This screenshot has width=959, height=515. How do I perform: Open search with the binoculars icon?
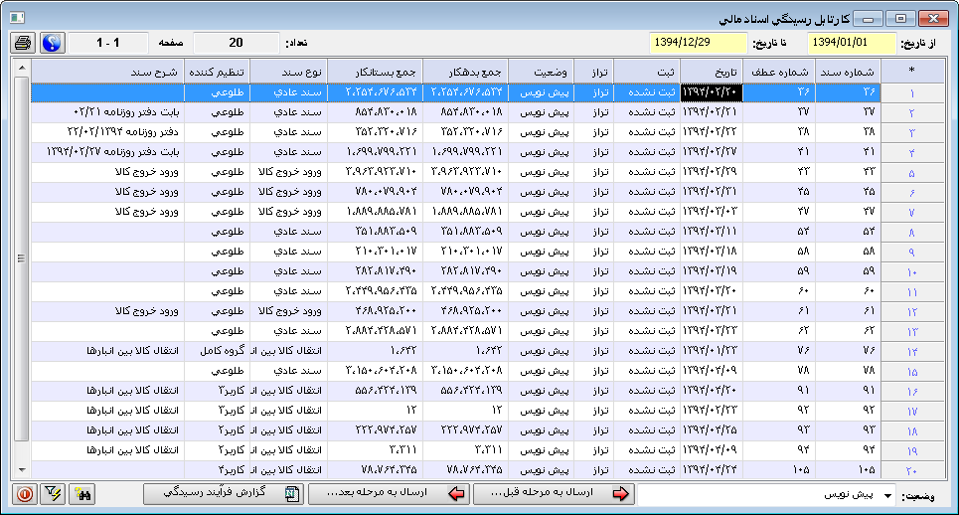(83, 493)
